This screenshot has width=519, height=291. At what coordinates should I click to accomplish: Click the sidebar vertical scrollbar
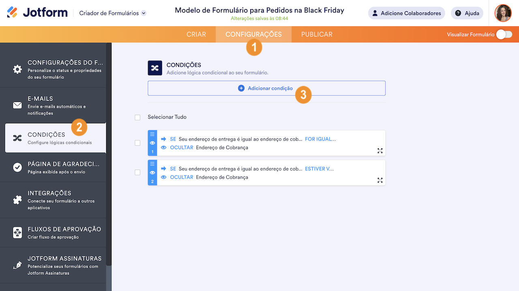(108, 154)
